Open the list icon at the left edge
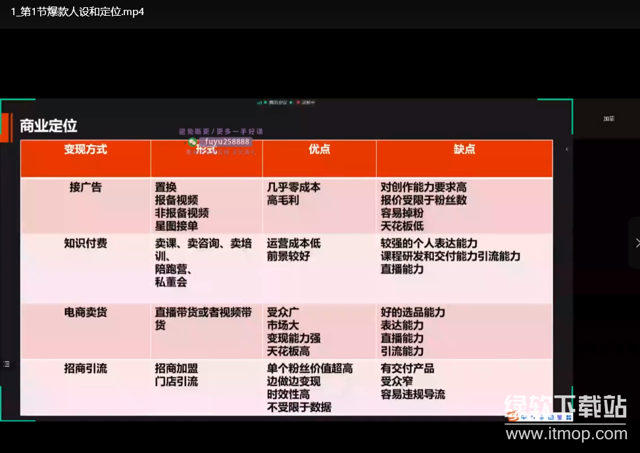Viewport: 640px width, 453px height. click(x=7, y=364)
